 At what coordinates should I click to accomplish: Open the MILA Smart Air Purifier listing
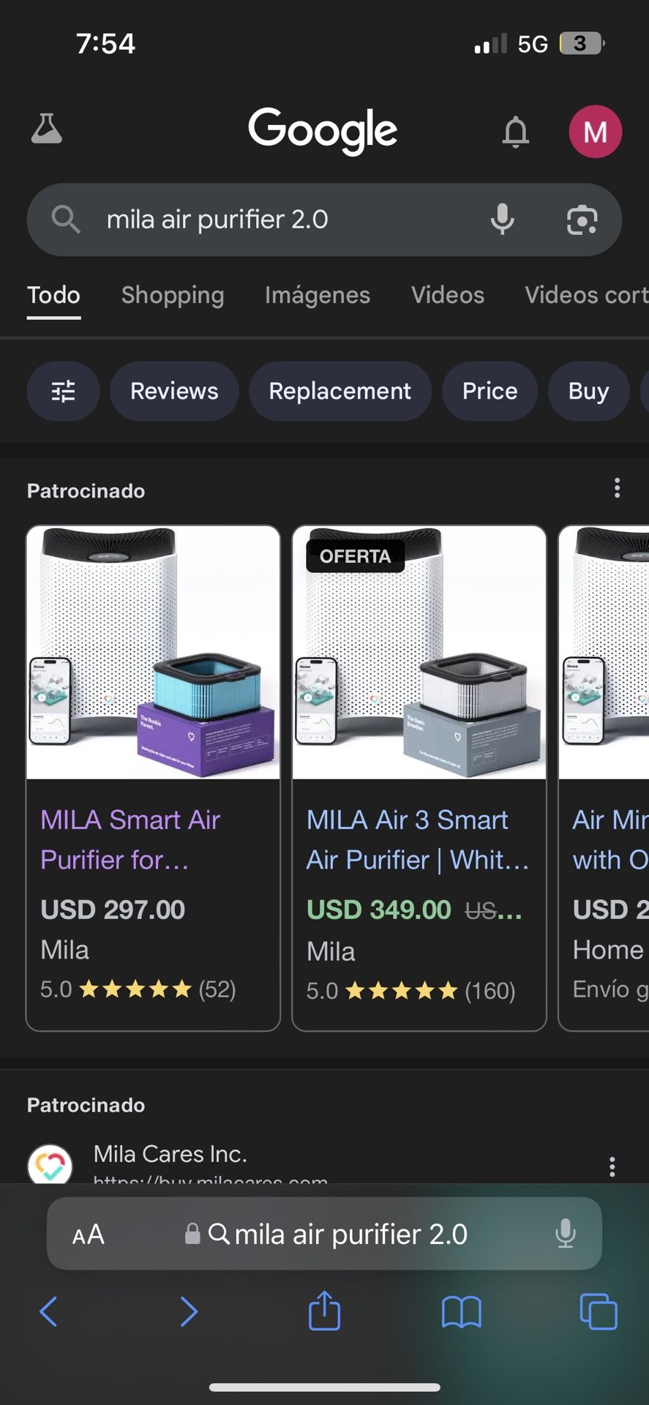click(x=130, y=839)
